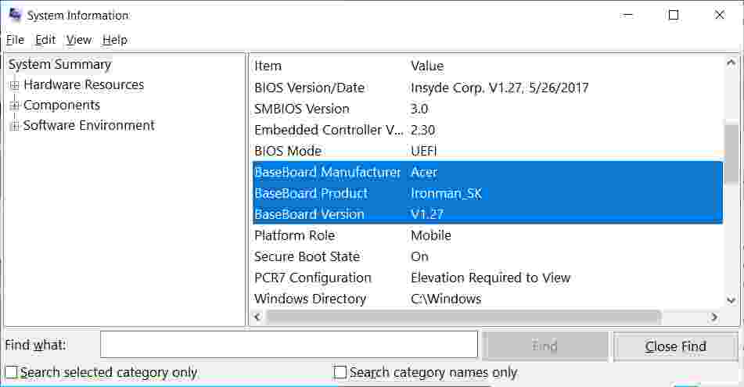Click the horizontal scrollbar thumb in details pane
The width and height of the screenshot is (744, 387).
(x=464, y=317)
